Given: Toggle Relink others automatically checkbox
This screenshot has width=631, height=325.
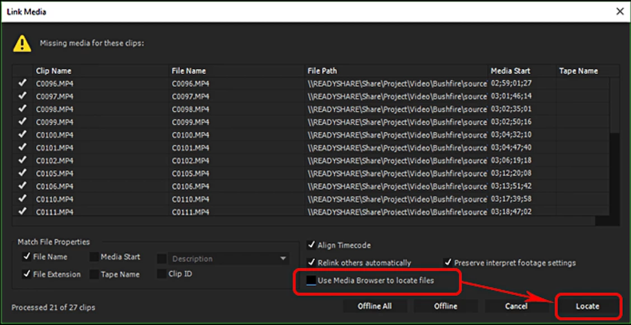Looking at the screenshot, I should [311, 263].
